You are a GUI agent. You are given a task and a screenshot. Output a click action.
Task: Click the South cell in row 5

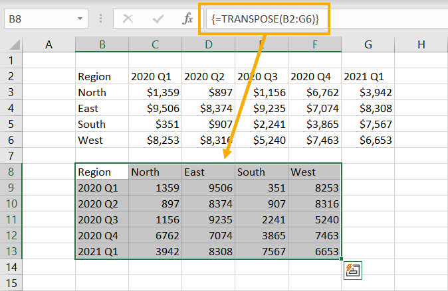click(102, 124)
